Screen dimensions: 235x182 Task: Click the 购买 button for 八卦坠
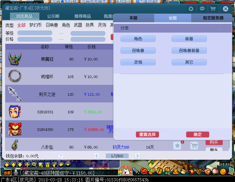click(x=214, y=142)
